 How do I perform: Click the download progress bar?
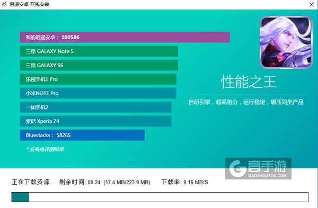[160, 197]
